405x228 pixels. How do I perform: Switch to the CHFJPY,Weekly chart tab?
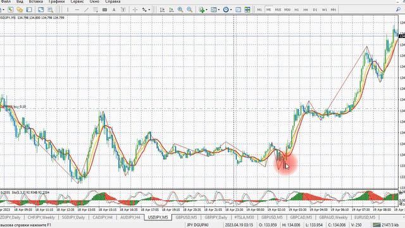(41, 217)
